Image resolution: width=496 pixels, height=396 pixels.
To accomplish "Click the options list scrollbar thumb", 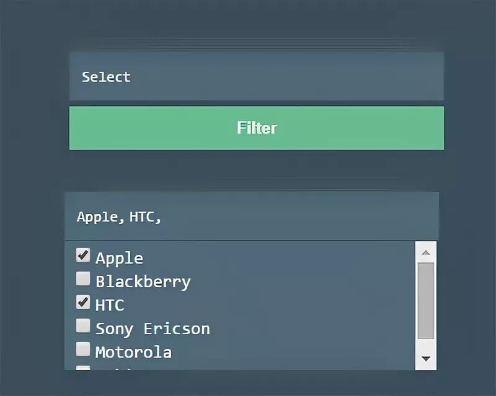I will [425, 300].
